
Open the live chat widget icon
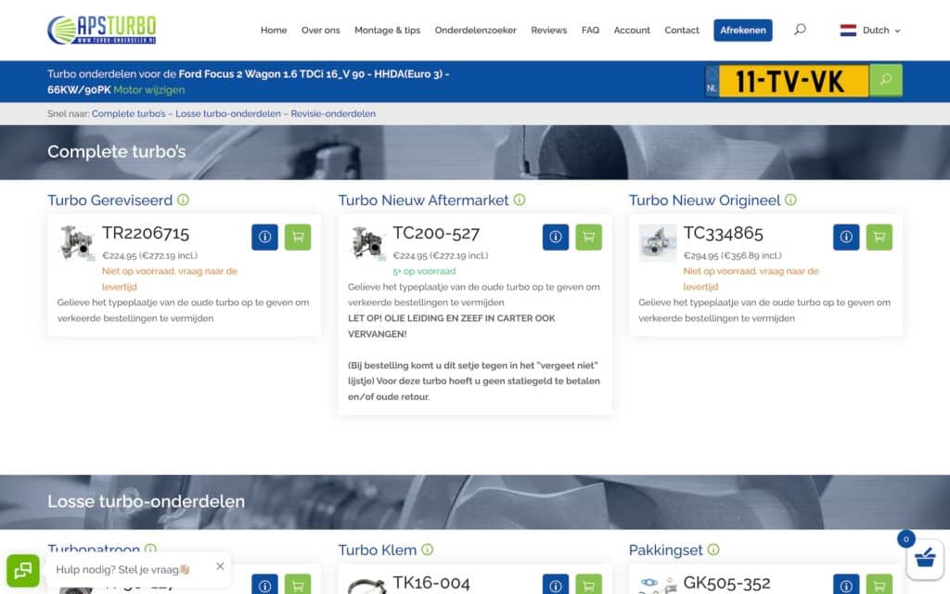pyautogui.click(x=23, y=571)
